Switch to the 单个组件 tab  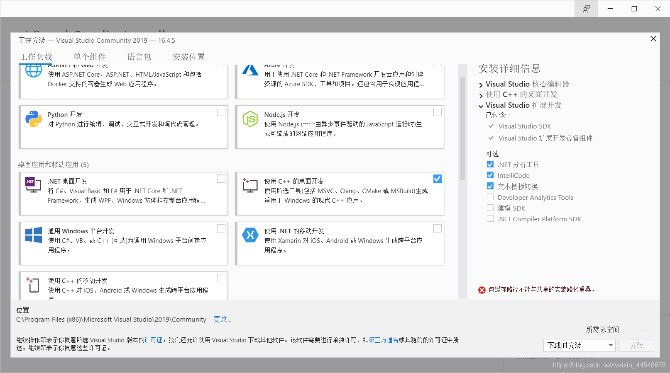[90, 57]
